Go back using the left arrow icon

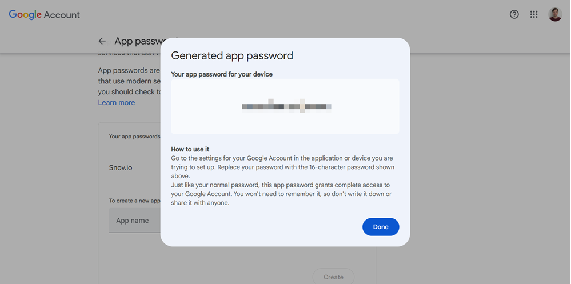(x=102, y=41)
